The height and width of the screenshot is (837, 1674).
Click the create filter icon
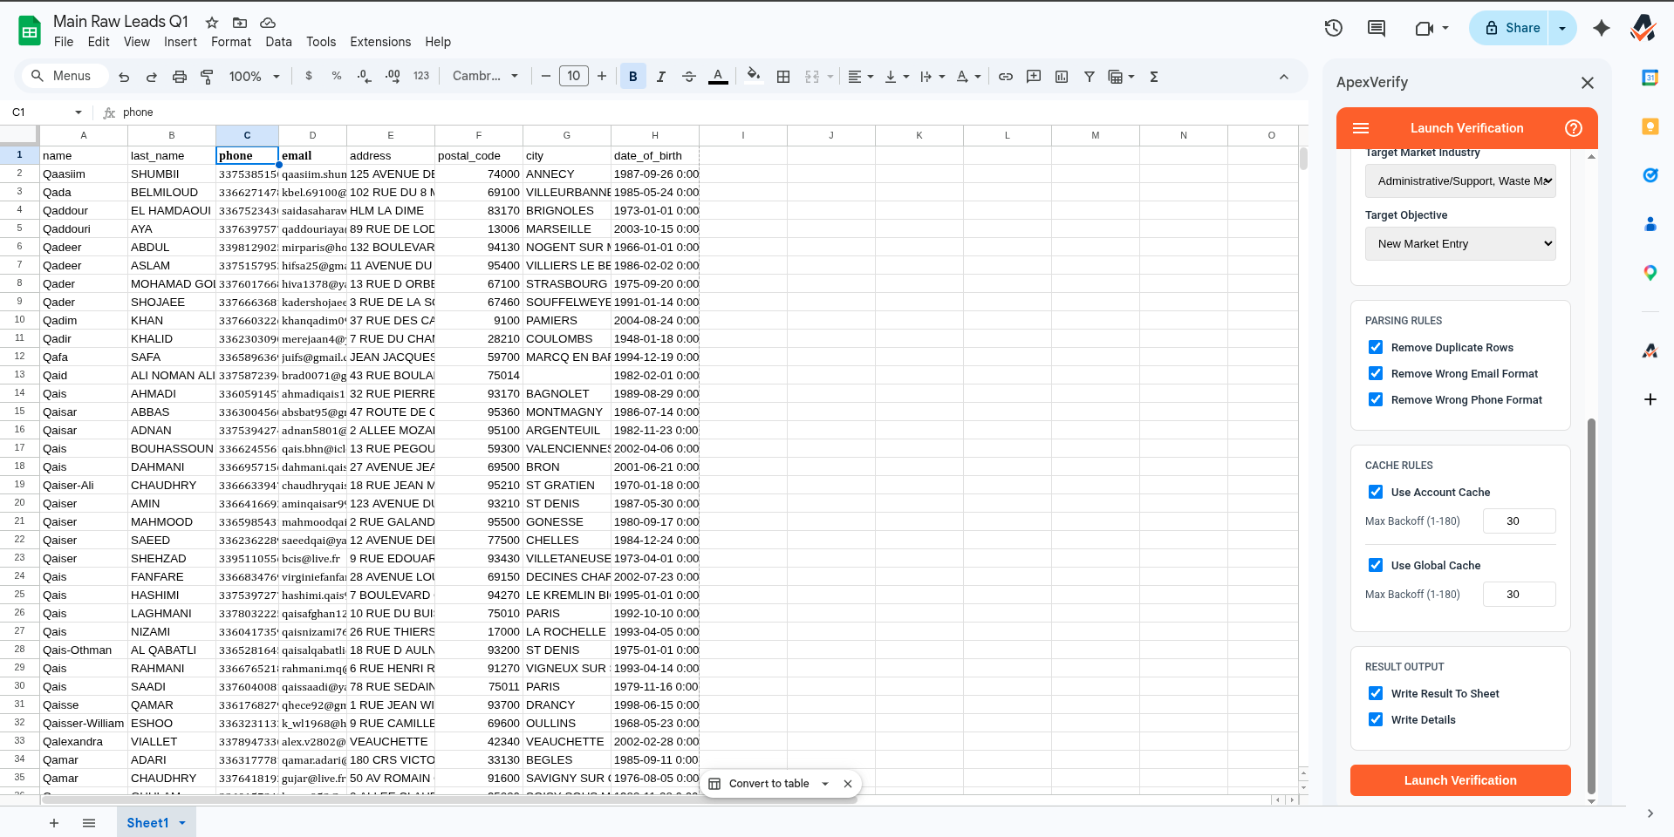(x=1090, y=77)
